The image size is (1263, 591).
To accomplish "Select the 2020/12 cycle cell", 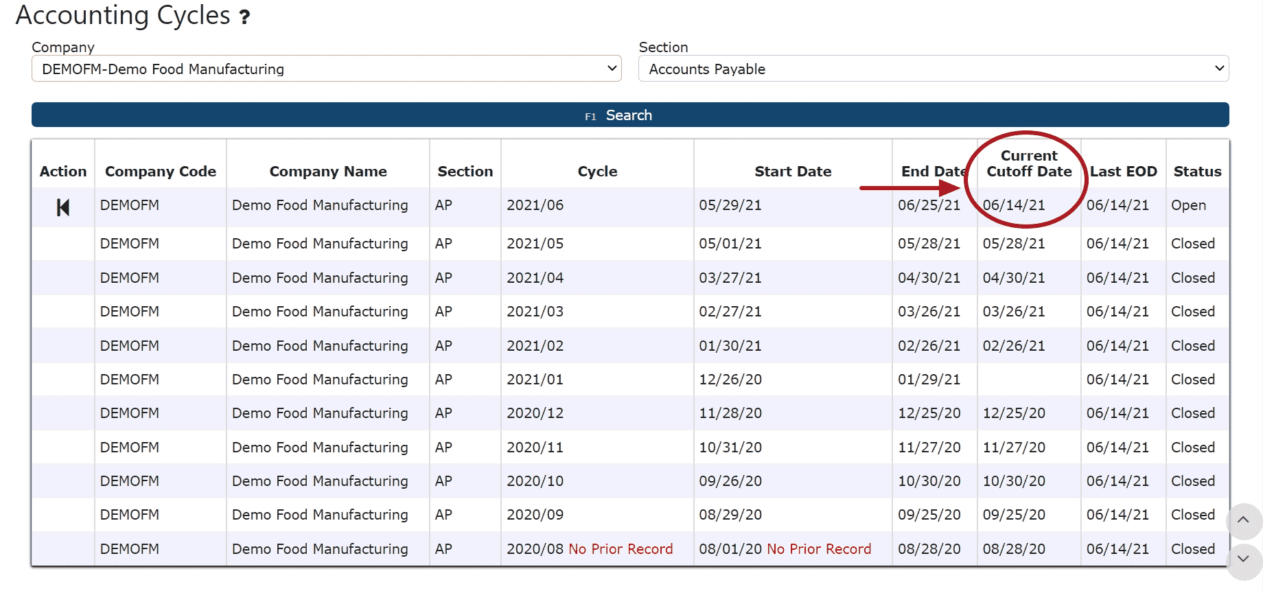I will (x=535, y=413).
